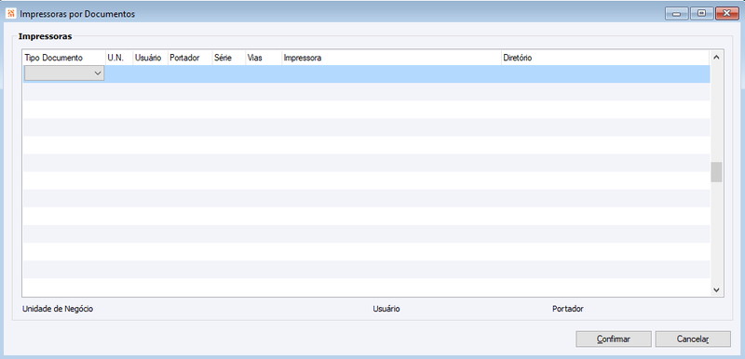Click the Confirmar button

(x=614, y=339)
